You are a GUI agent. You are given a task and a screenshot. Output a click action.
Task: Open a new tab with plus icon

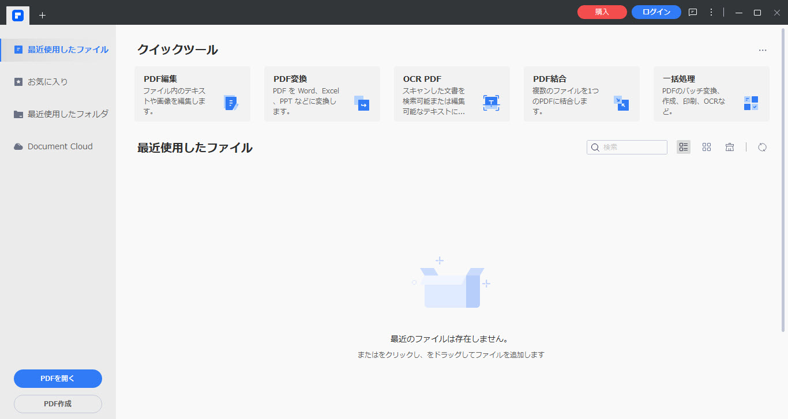(42, 15)
